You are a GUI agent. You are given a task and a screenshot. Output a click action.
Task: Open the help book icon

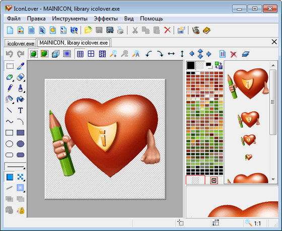point(206,30)
